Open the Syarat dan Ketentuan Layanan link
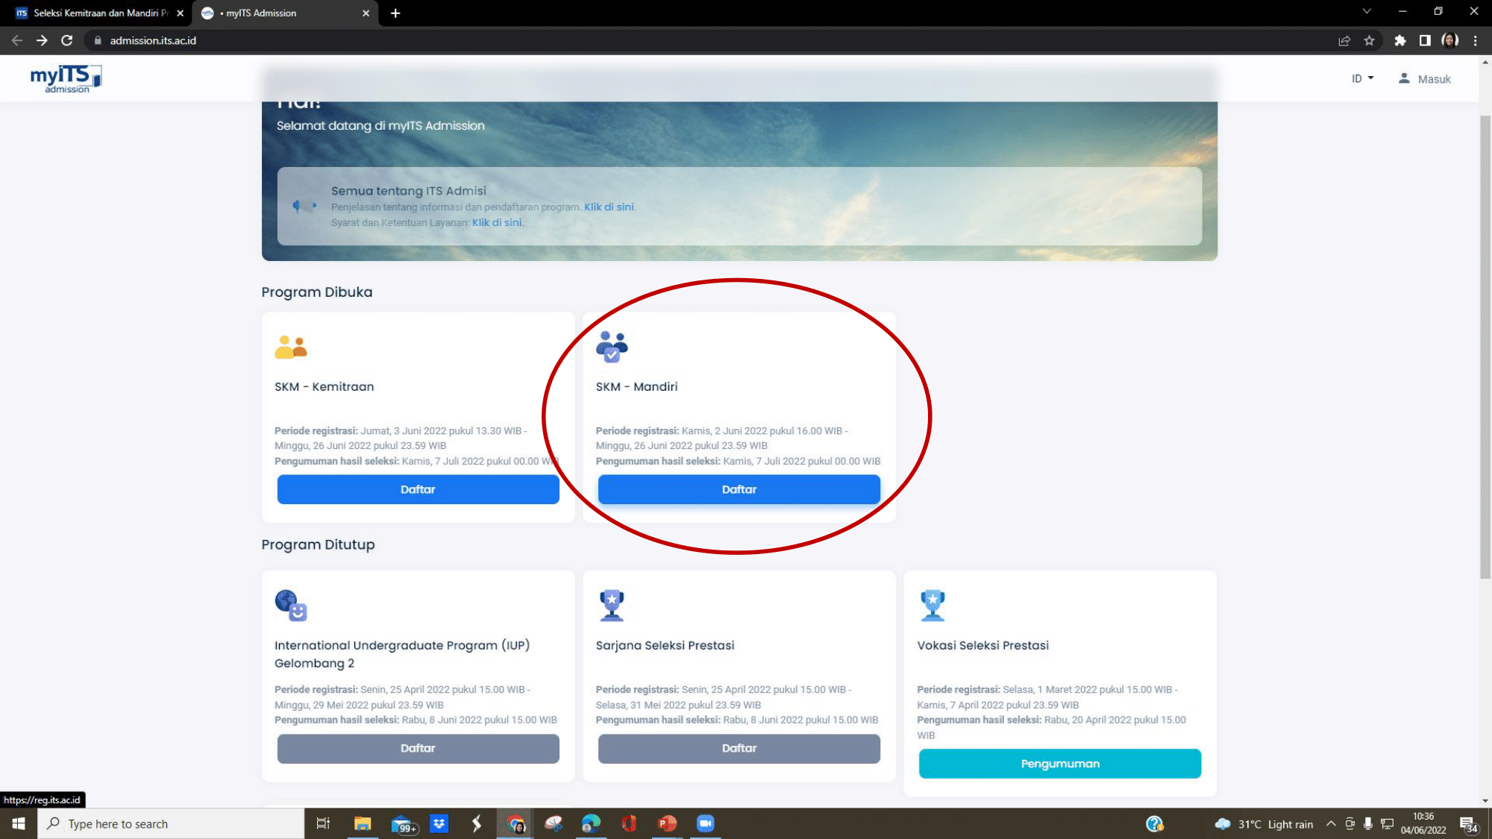Screen dimensions: 1492x839 click(497, 222)
